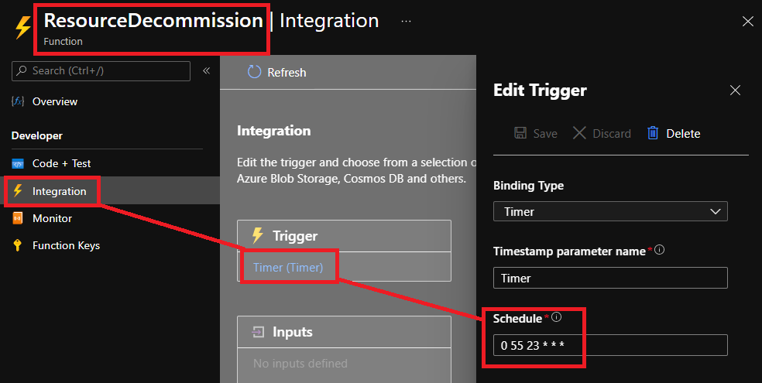Click the Delete trash can icon
Viewport: 762px width, 383px height.
(653, 133)
